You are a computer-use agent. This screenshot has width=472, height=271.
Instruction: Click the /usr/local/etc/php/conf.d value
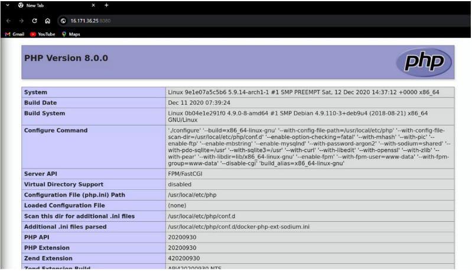(201, 217)
